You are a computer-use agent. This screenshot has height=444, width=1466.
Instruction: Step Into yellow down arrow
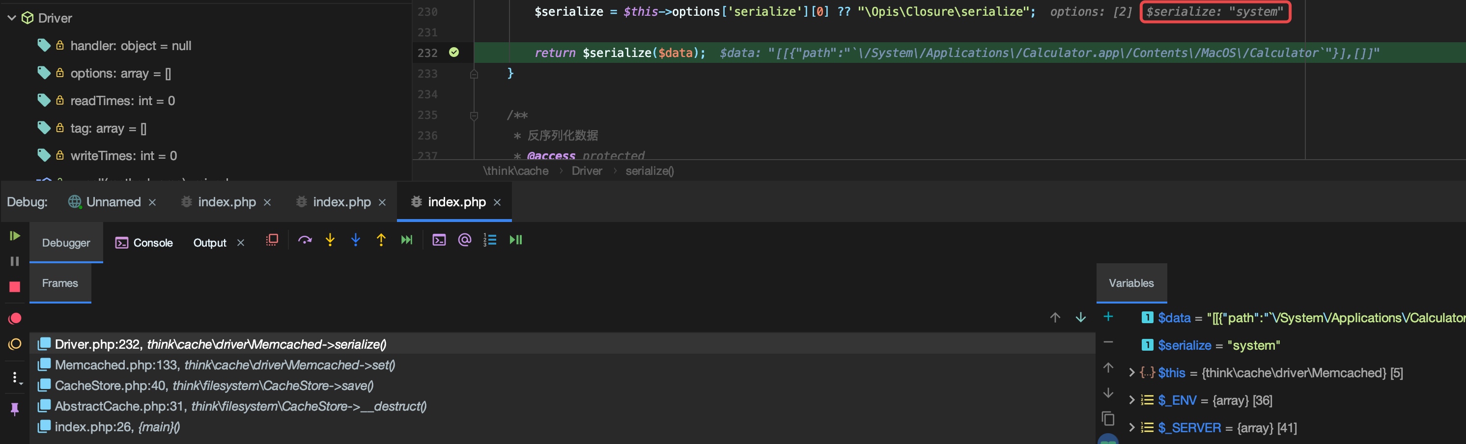330,240
